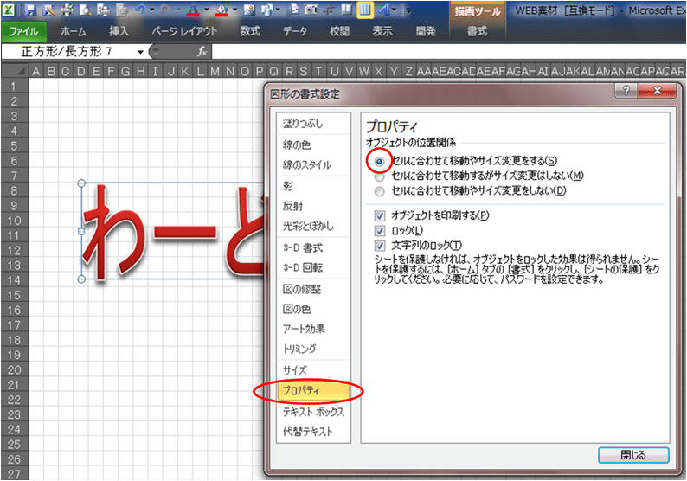Select 代替テキスト in dialog category list
Screen dimensions: 687x481
(314, 432)
